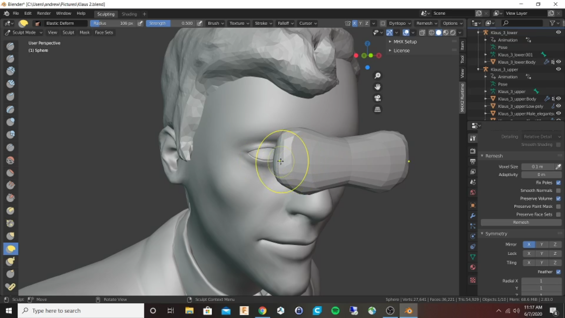Viewport: 565px width, 318px height.
Task: Switch to the Shading workspace tab
Action: coord(129,14)
